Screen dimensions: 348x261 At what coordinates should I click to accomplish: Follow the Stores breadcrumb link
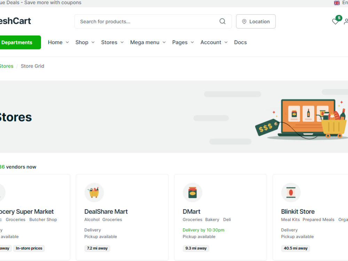(7, 66)
